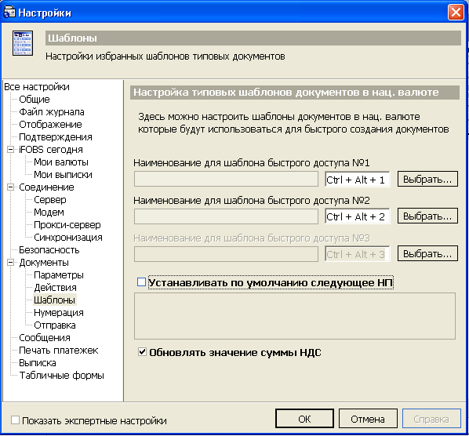Click Выбрать button for template №1
469x436 pixels.
click(427, 179)
